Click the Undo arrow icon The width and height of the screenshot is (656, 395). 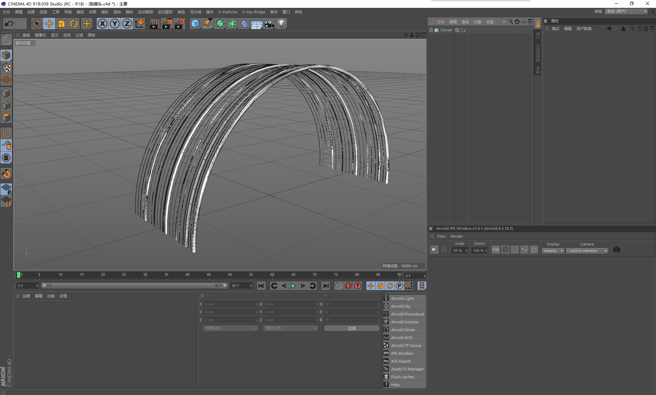pos(9,24)
